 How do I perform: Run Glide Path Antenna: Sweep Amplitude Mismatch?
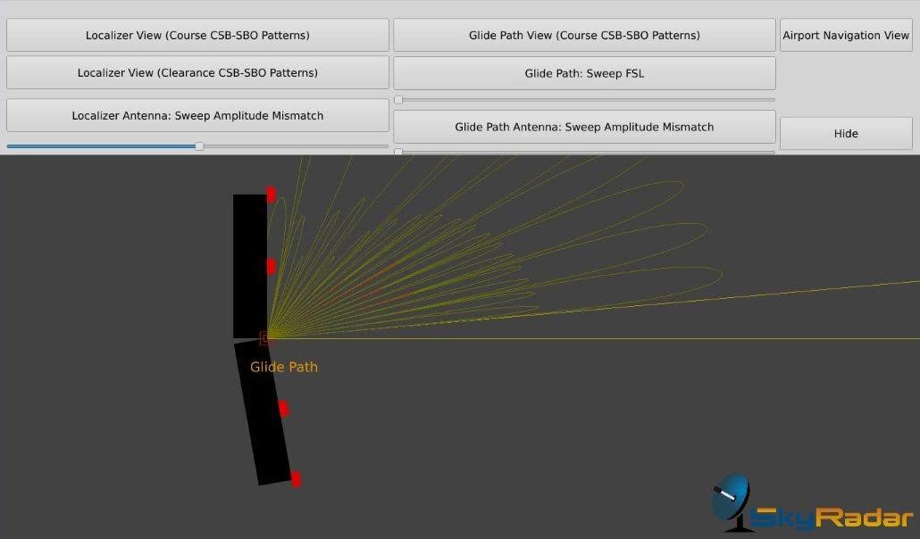tap(584, 127)
